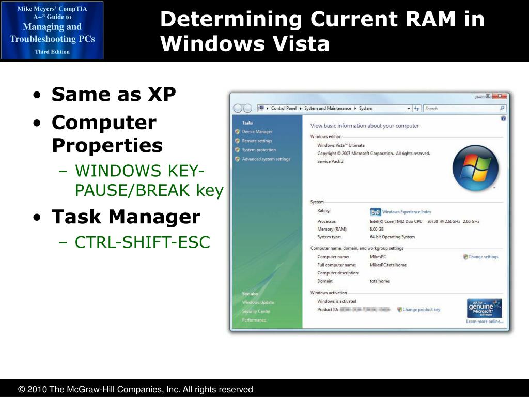Click the shield icon beside Remote settings
529x397 pixels.
tap(237, 141)
